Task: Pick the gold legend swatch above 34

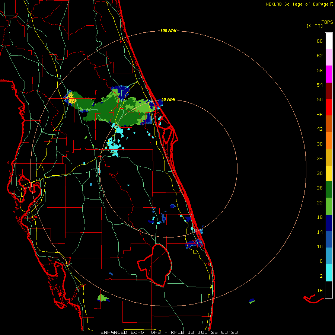Action: tap(329, 157)
